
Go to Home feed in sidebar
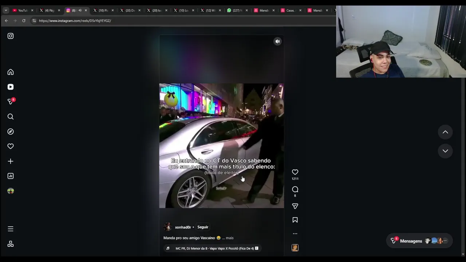point(11,72)
